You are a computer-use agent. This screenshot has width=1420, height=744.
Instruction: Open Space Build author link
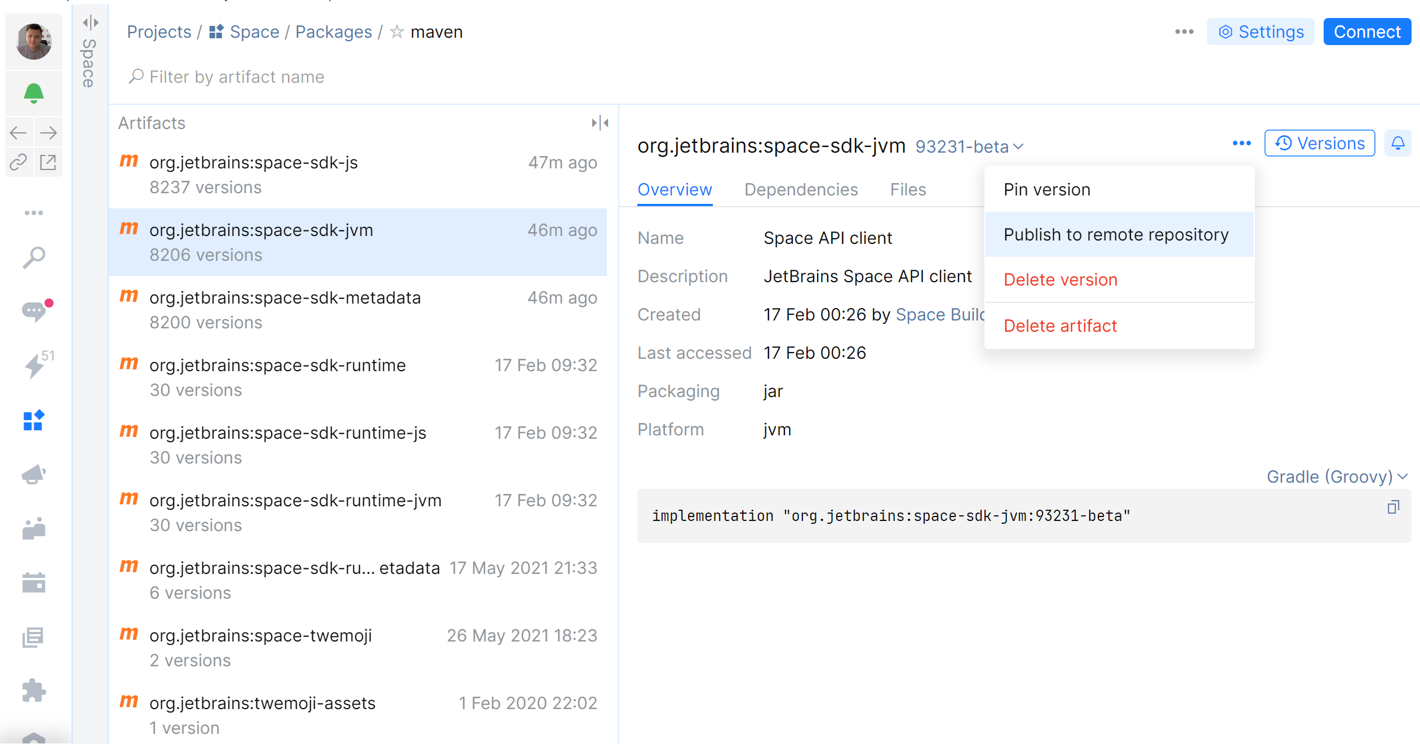(940, 314)
